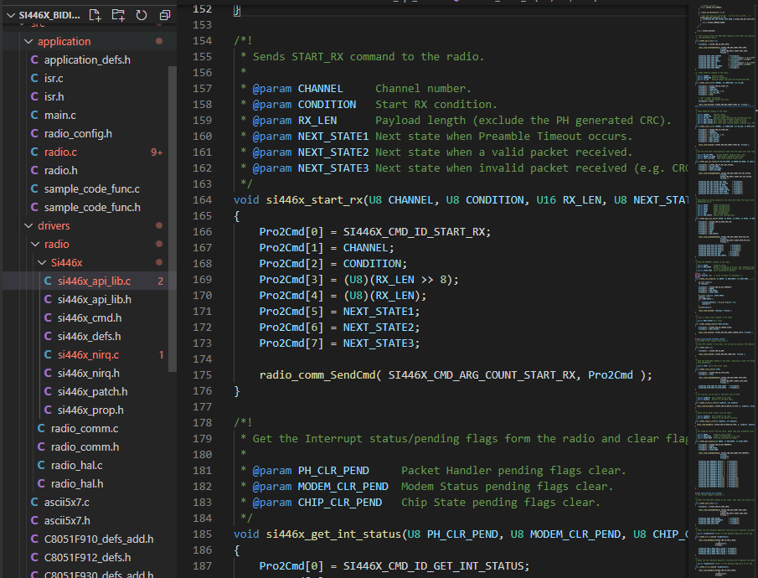Collapse the SI446X_BIDI root folder
758x578 pixels.
11,15
